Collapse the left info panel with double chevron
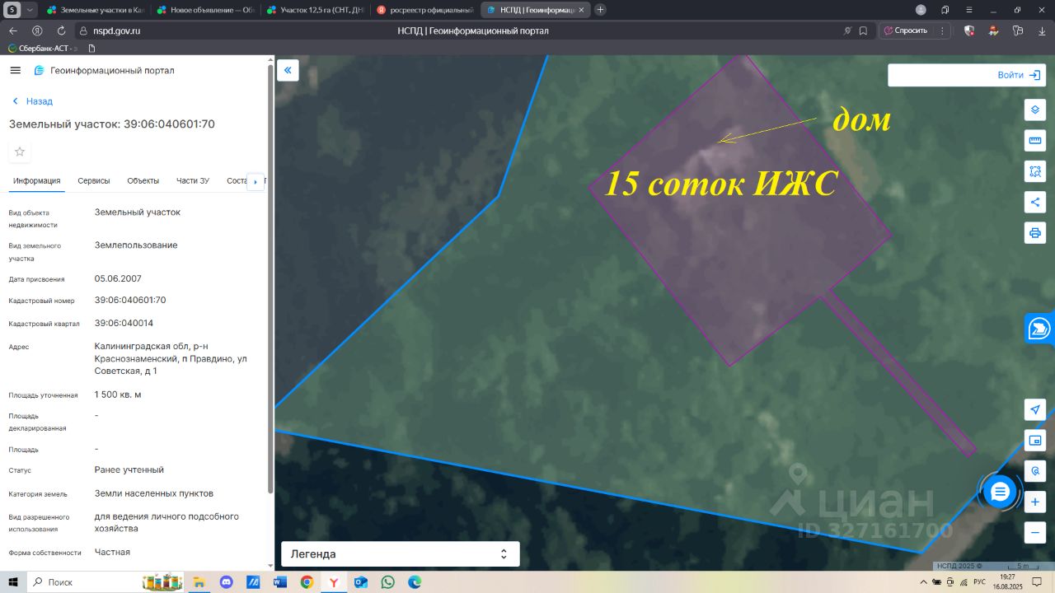Image resolution: width=1055 pixels, height=593 pixels. click(288, 71)
